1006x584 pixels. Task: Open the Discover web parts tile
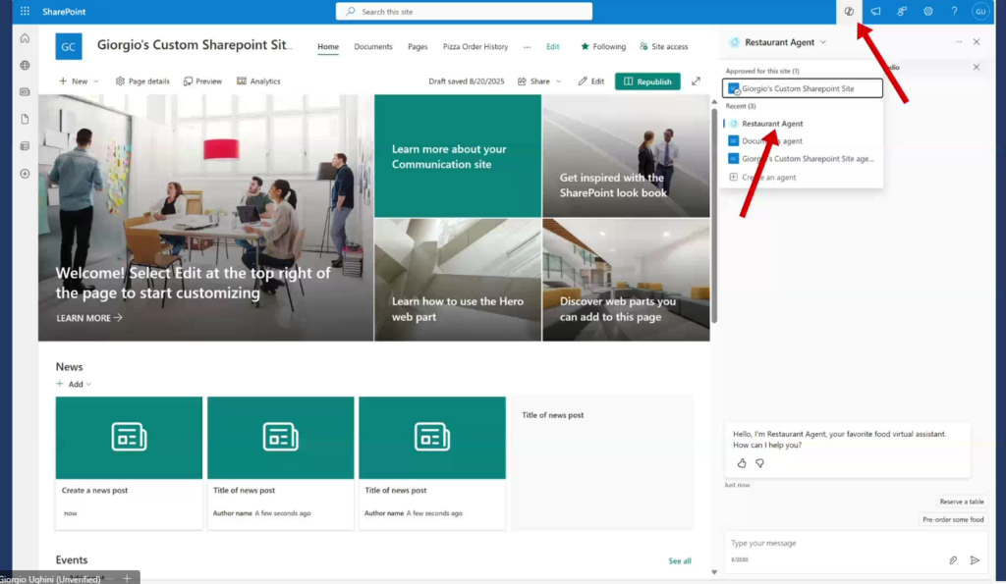pyautogui.click(x=626, y=280)
